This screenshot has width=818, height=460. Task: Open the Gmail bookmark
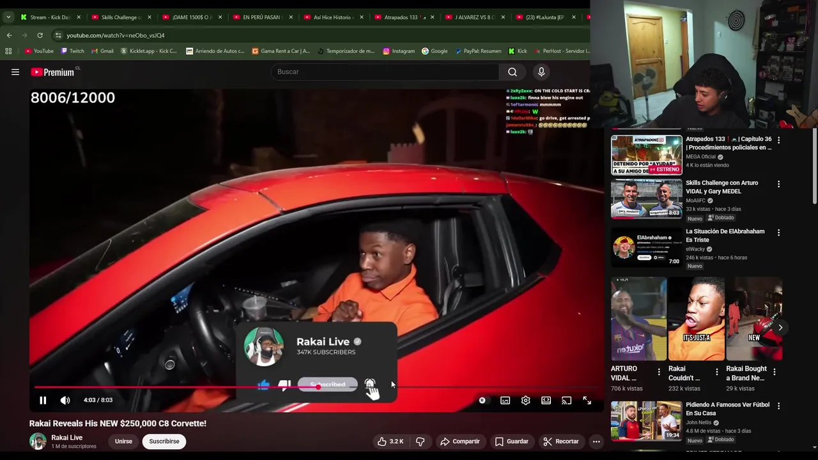tap(102, 51)
